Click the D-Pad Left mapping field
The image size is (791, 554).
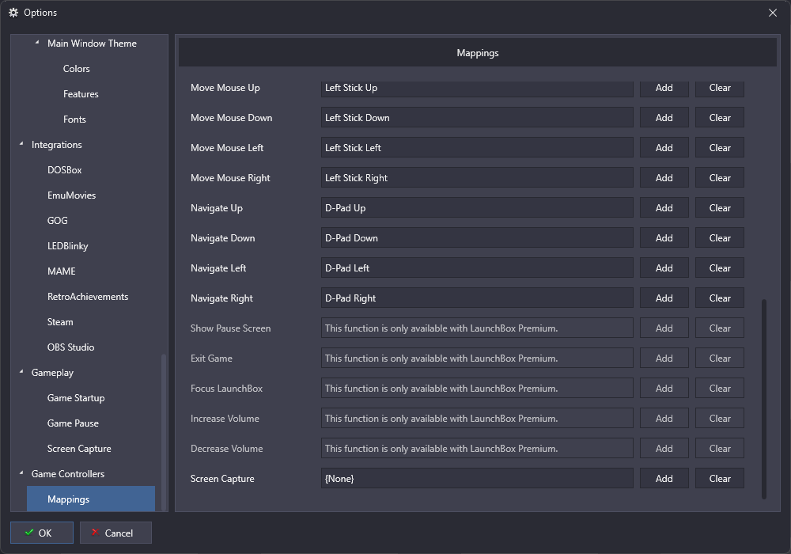(x=477, y=268)
